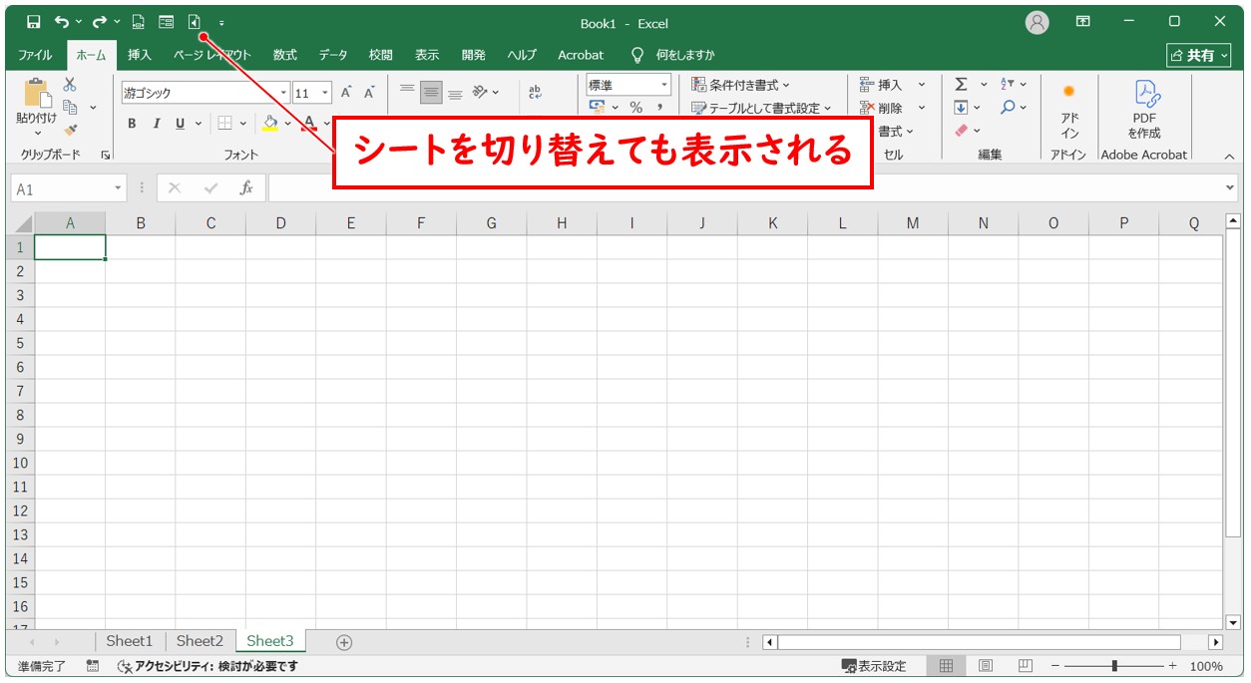Wrap text in cell
The width and height of the screenshot is (1251, 683).
(535, 93)
